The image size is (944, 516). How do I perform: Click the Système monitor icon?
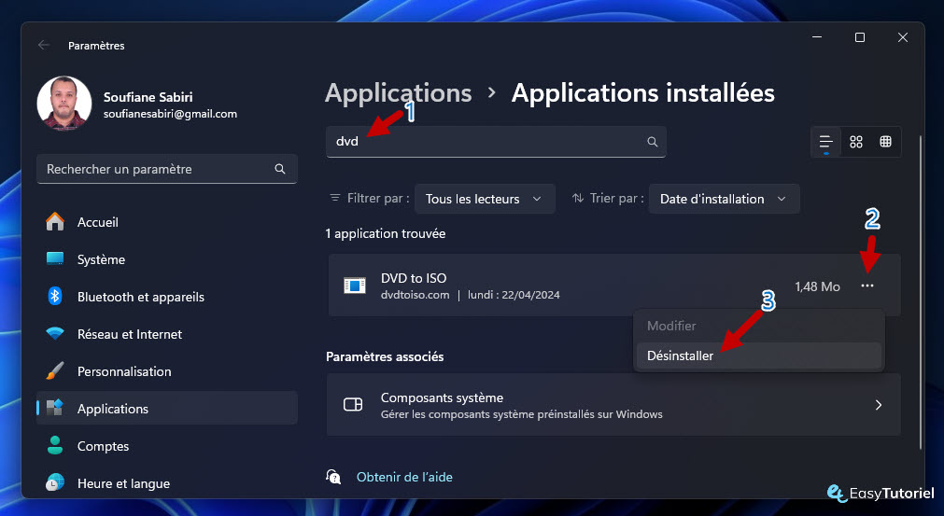click(x=55, y=259)
